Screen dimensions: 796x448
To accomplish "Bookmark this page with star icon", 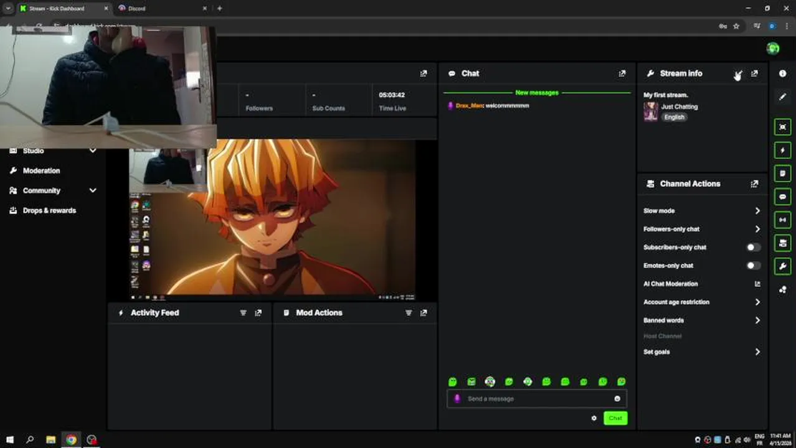I will pyautogui.click(x=736, y=26).
